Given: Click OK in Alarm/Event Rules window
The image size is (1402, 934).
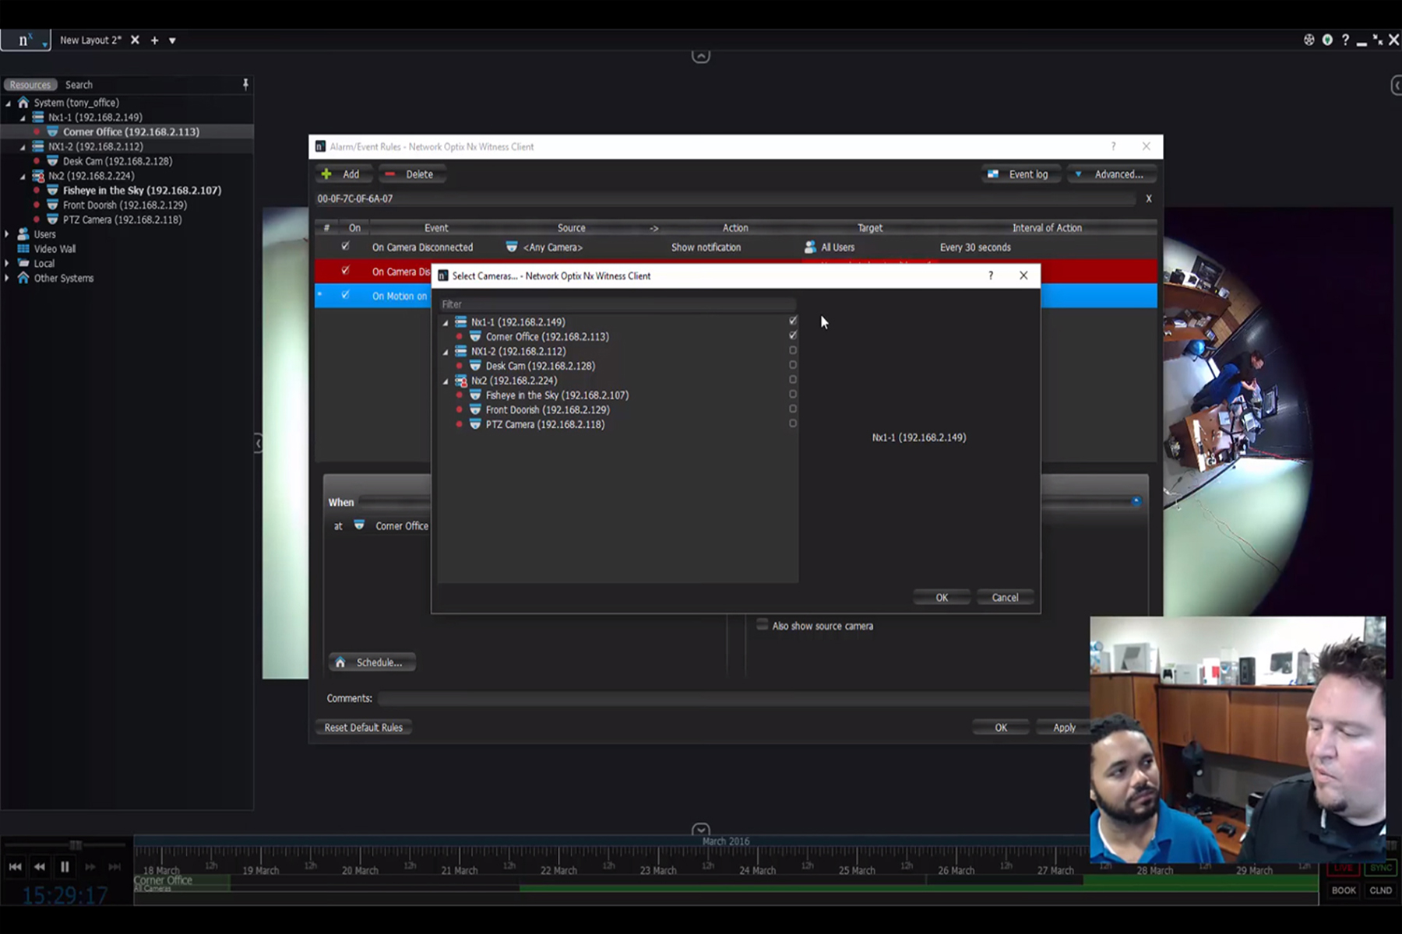Looking at the screenshot, I should tap(1001, 728).
